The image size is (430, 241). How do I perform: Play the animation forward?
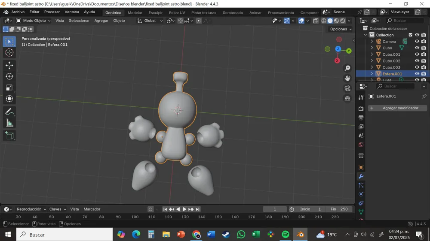click(184, 209)
